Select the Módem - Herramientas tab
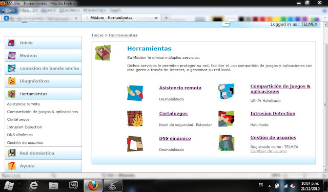 click(121, 18)
